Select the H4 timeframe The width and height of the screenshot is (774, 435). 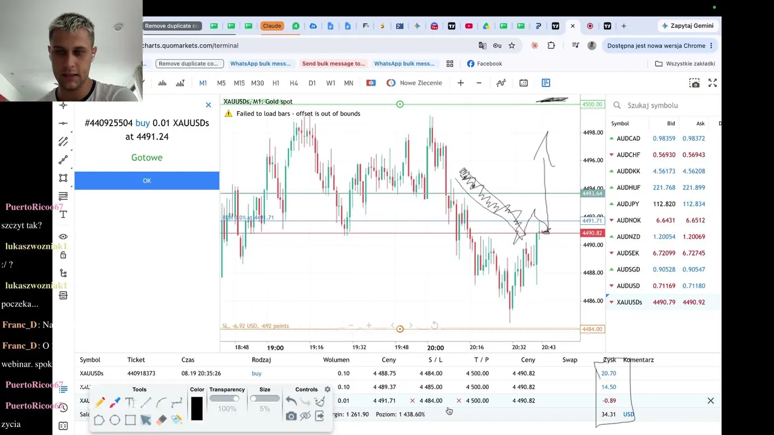tap(294, 83)
